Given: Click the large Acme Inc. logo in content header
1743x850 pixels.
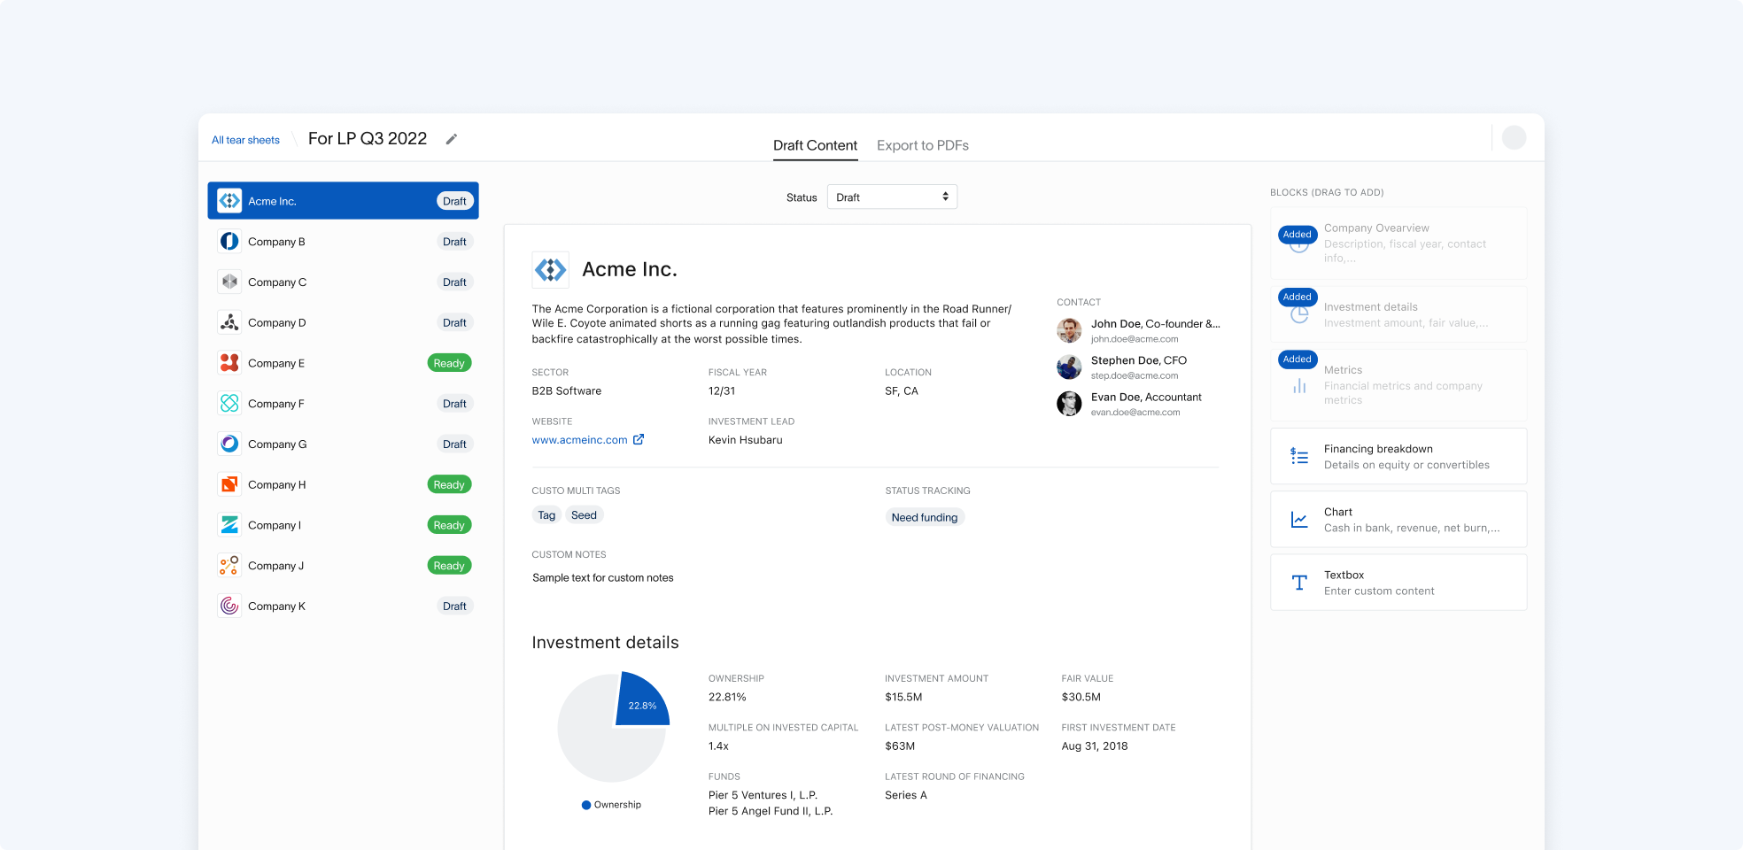Looking at the screenshot, I should click(550, 269).
